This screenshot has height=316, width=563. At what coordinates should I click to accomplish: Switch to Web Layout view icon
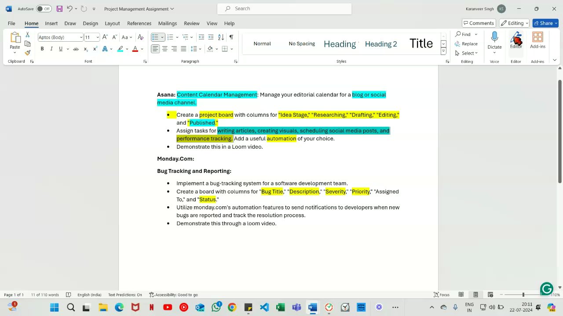tap(490, 294)
